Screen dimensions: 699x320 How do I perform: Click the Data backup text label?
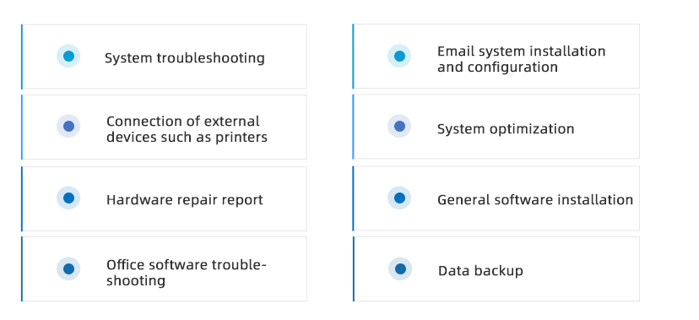pyautogui.click(x=480, y=270)
